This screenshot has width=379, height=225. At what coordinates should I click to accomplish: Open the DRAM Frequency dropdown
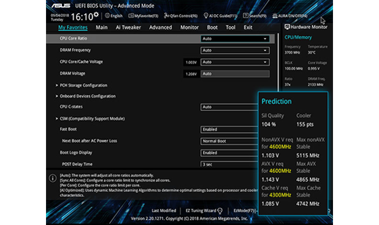coord(235,50)
